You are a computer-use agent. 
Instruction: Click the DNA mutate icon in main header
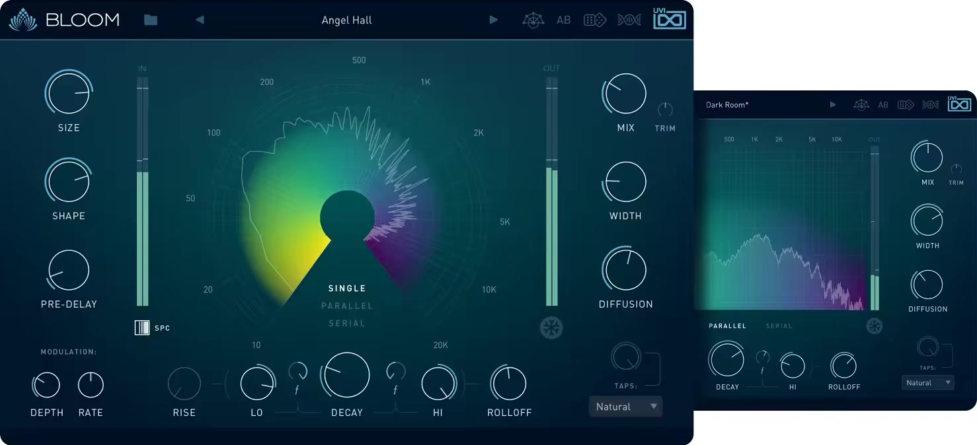629,20
